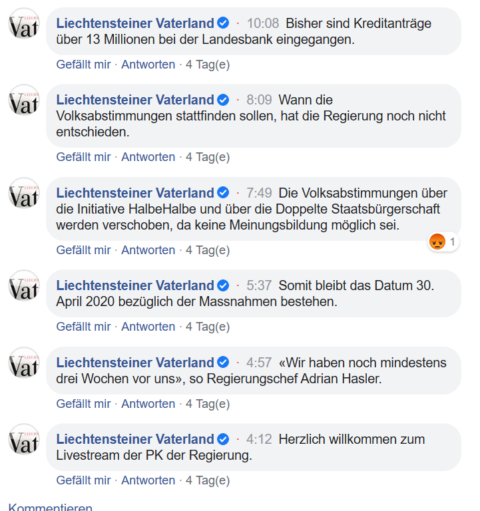Like the 30. April 2020 comment
Screen dimensions: 480x511
[83, 327]
